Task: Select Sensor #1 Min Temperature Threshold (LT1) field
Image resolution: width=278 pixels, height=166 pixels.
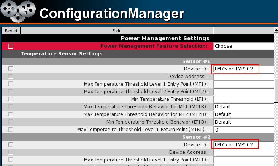Action: 243,99
